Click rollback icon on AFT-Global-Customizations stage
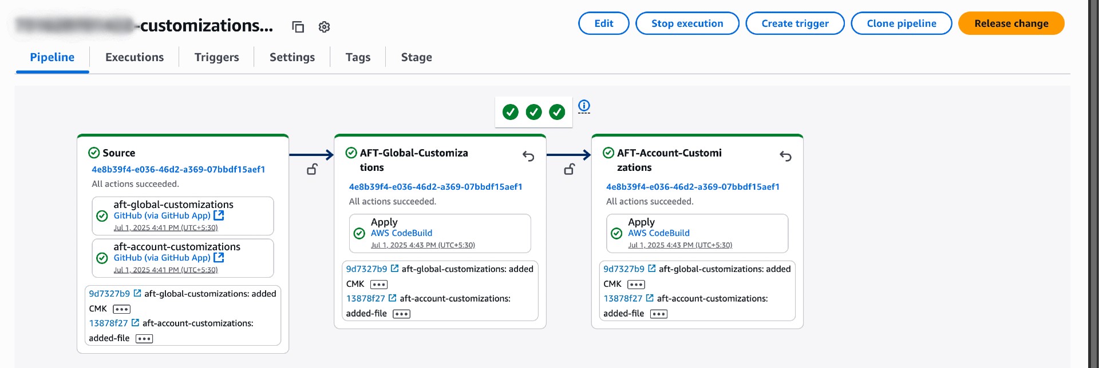1099x368 pixels. [x=528, y=156]
